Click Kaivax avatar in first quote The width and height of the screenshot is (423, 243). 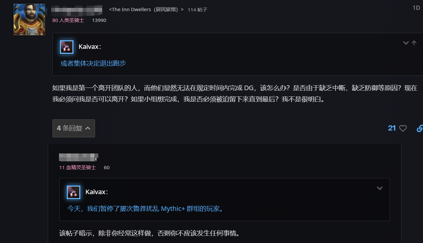[67, 47]
